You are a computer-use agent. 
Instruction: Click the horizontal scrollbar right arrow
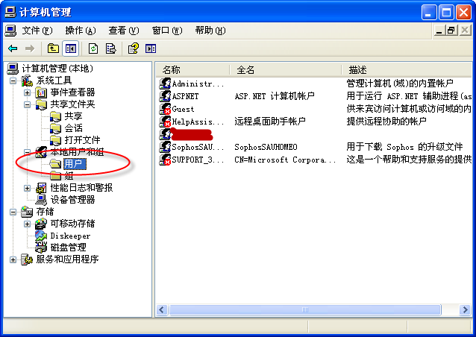click(x=465, y=309)
